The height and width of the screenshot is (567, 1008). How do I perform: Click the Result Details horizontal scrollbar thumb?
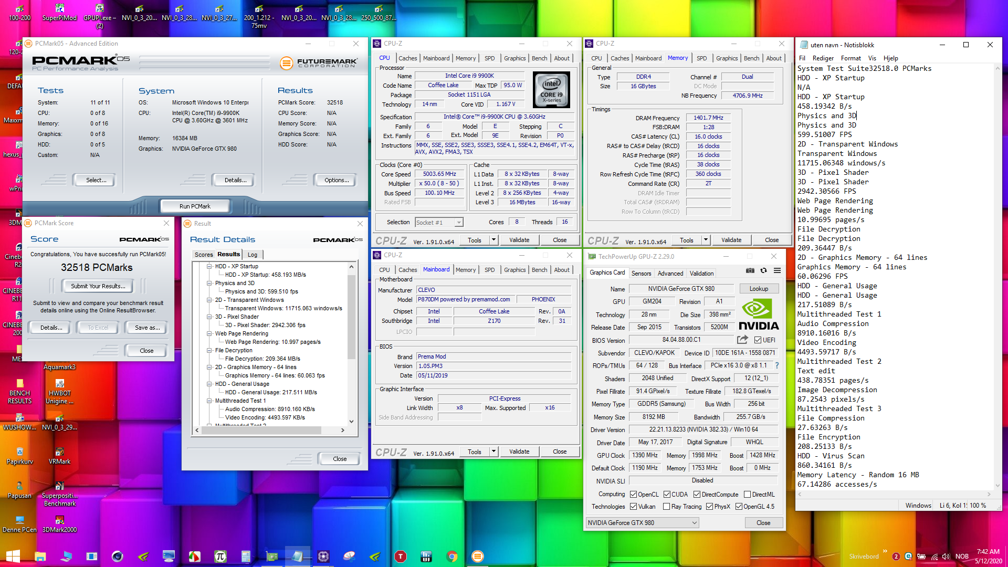[261, 430]
